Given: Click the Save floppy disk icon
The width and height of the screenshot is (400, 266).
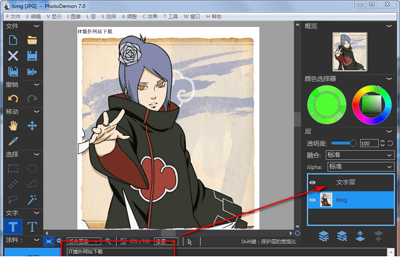Looking at the screenshot, I should pos(32,56).
